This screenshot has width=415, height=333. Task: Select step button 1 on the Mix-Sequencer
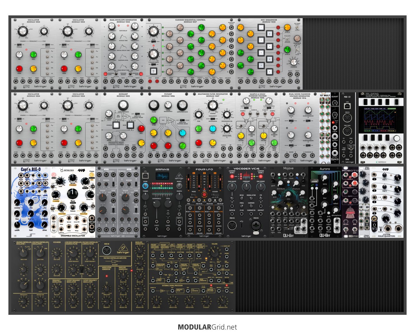pos(261,27)
